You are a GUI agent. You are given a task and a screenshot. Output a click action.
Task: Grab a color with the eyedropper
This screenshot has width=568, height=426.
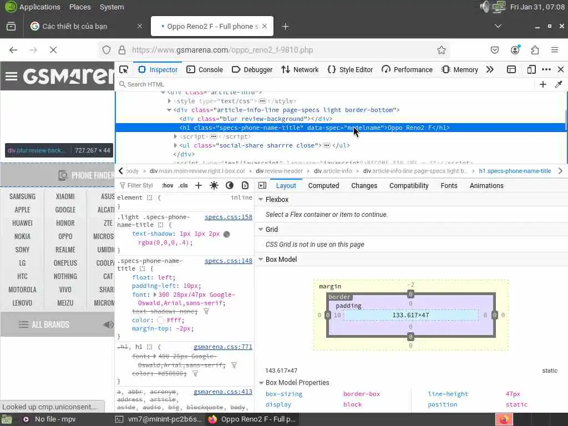click(558, 84)
